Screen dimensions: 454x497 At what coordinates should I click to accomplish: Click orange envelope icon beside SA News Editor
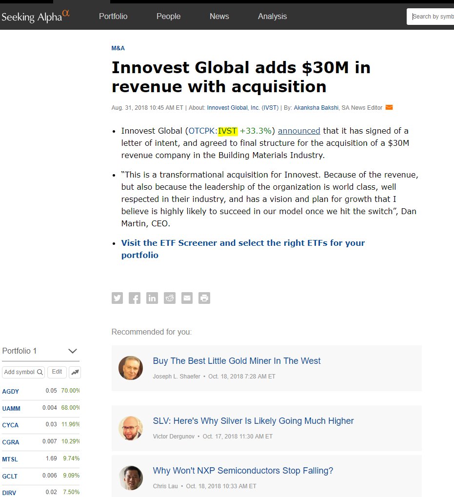click(x=389, y=107)
